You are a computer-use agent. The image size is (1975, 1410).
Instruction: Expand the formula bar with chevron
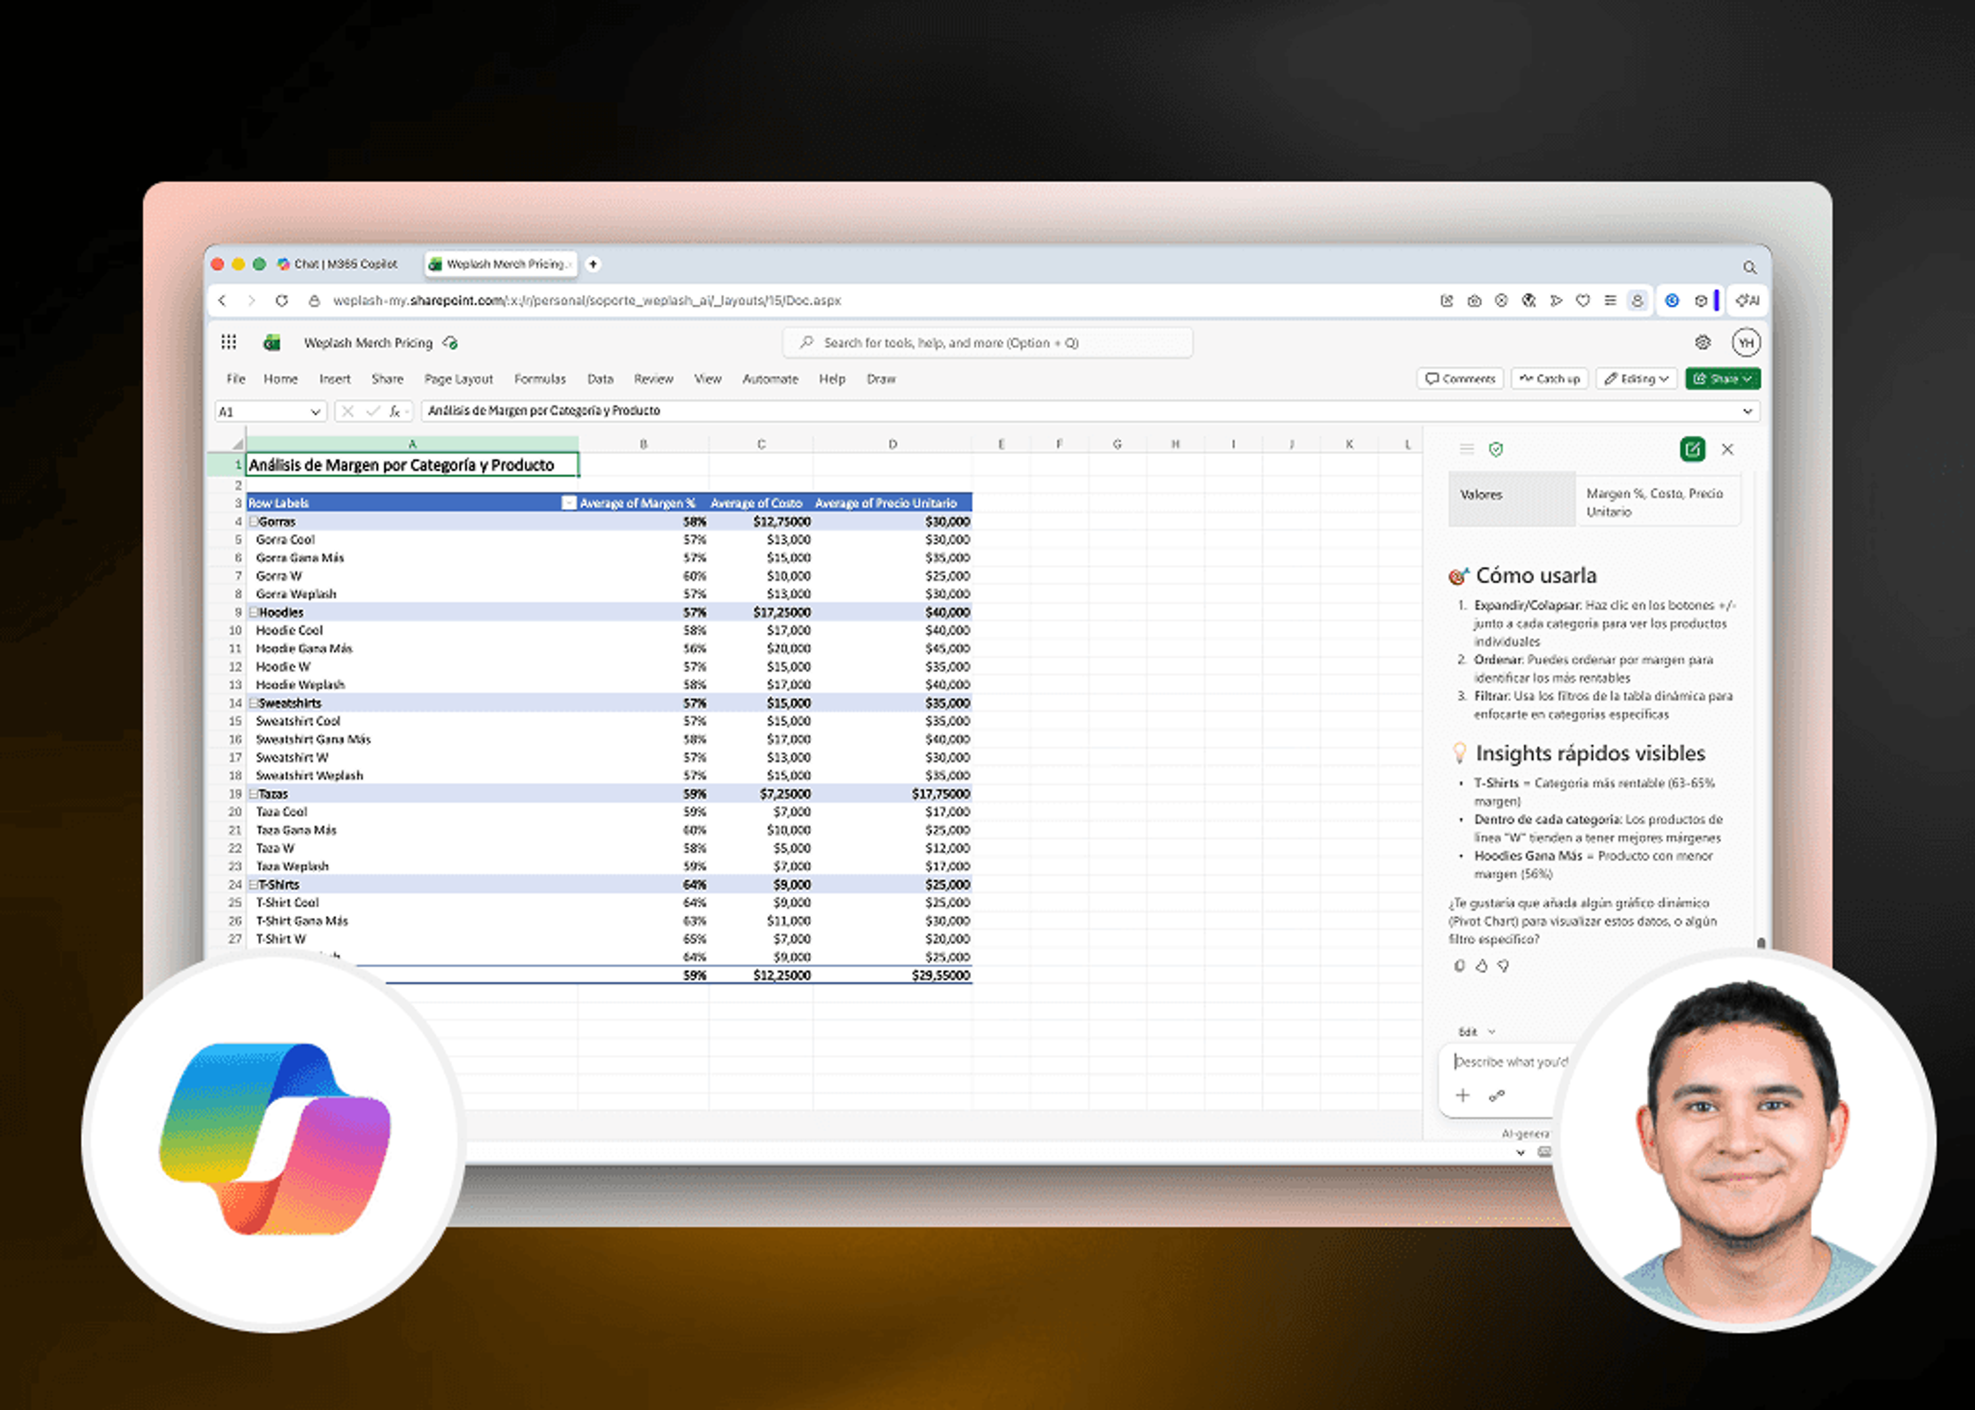[1748, 410]
